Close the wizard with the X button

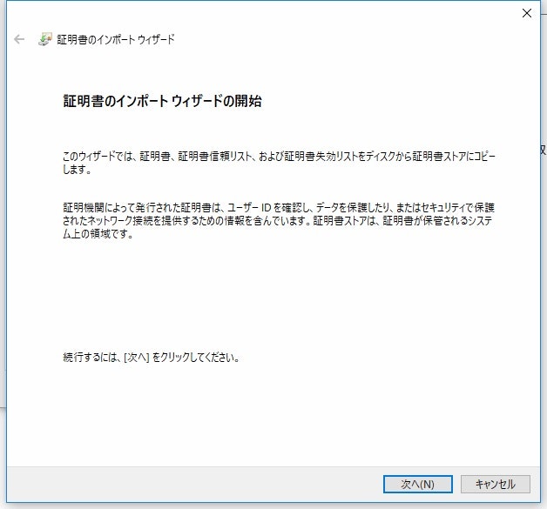(x=527, y=13)
